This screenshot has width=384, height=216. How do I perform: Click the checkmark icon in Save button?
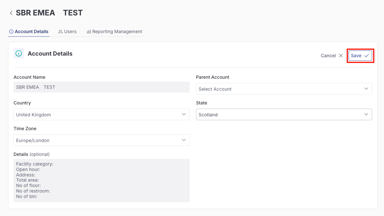tap(366, 56)
